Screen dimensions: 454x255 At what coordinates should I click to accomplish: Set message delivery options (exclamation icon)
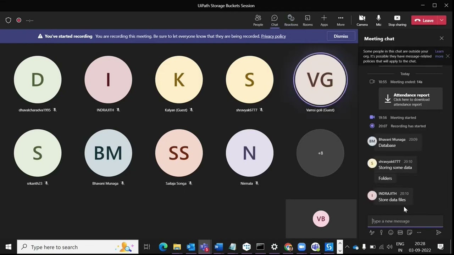click(381, 232)
